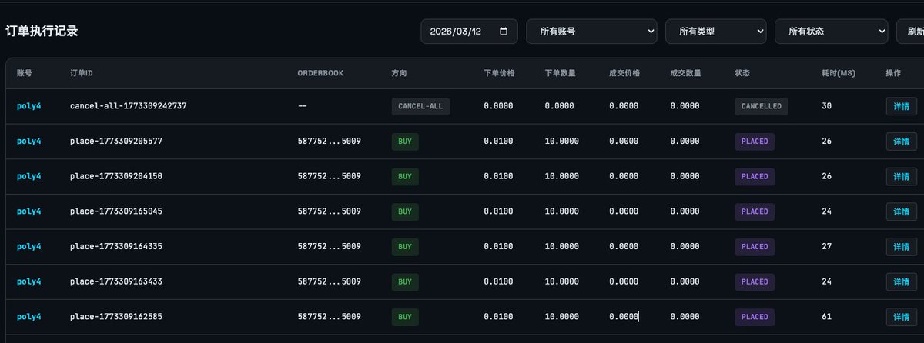The image size is (924, 343).
Task: Click poly4 link in cancel-all row
Action: coord(28,106)
